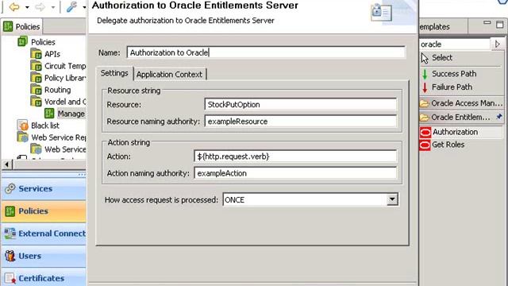Switch to the Application Context tab
Image resolution: width=508 pixels, height=286 pixels.
point(169,74)
